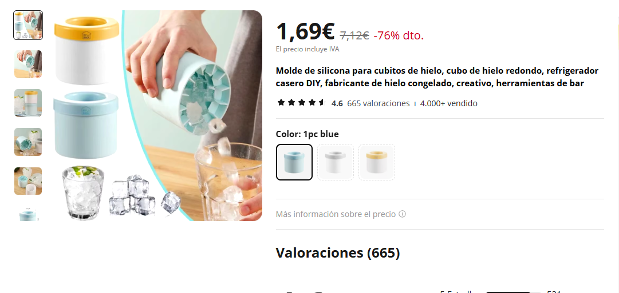Choose the white ice mold color option

(x=336, y=162)
